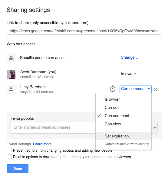Open the Learn more link
This screenshot has width=168, height=180.
42,144
